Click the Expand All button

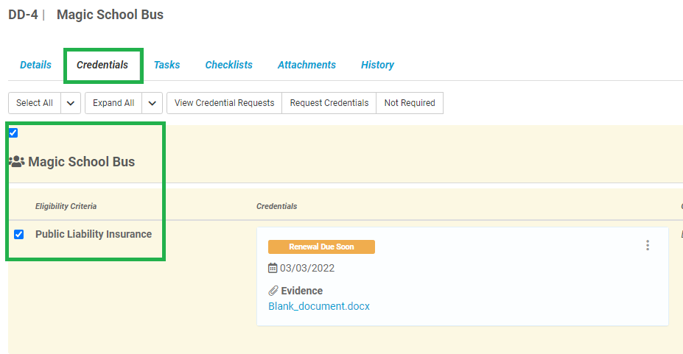coord(113,103)
